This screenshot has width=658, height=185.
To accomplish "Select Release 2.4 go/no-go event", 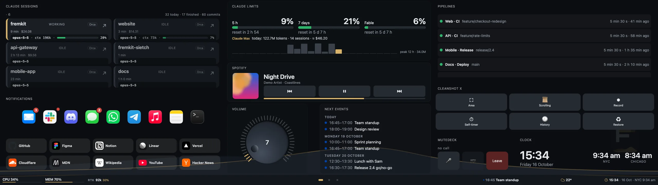I will [x=358, y=168].
